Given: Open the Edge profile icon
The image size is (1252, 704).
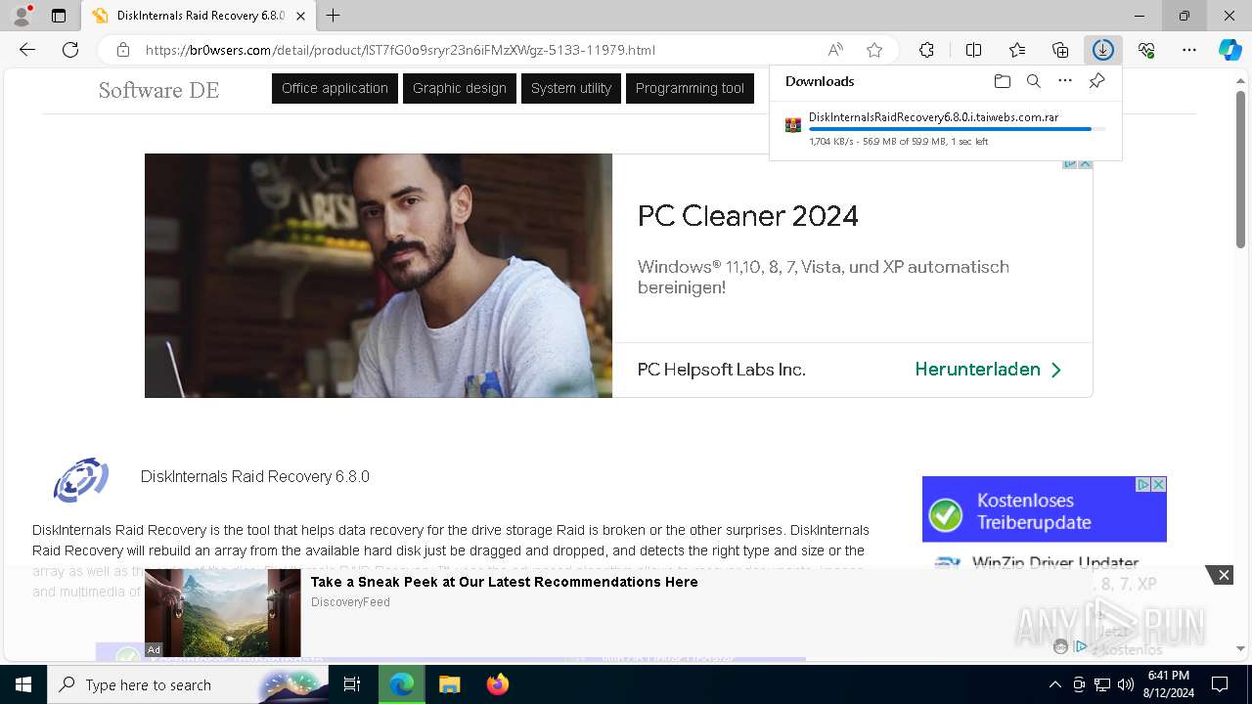Looking at the screenshot, I should (22, 16).
